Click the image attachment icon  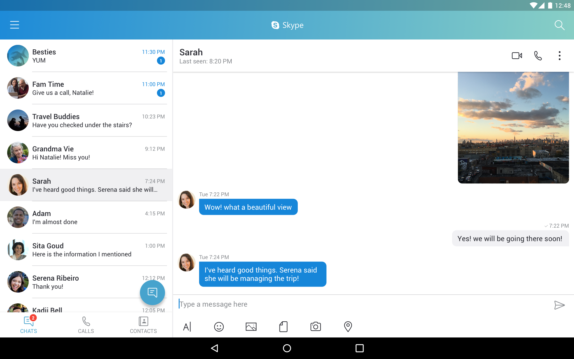click(251, 327)
